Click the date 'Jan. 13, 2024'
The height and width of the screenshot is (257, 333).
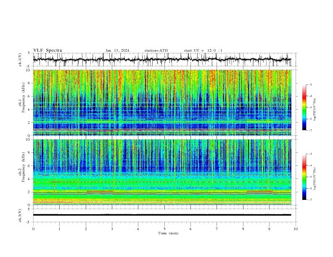(x=117, y=50)
